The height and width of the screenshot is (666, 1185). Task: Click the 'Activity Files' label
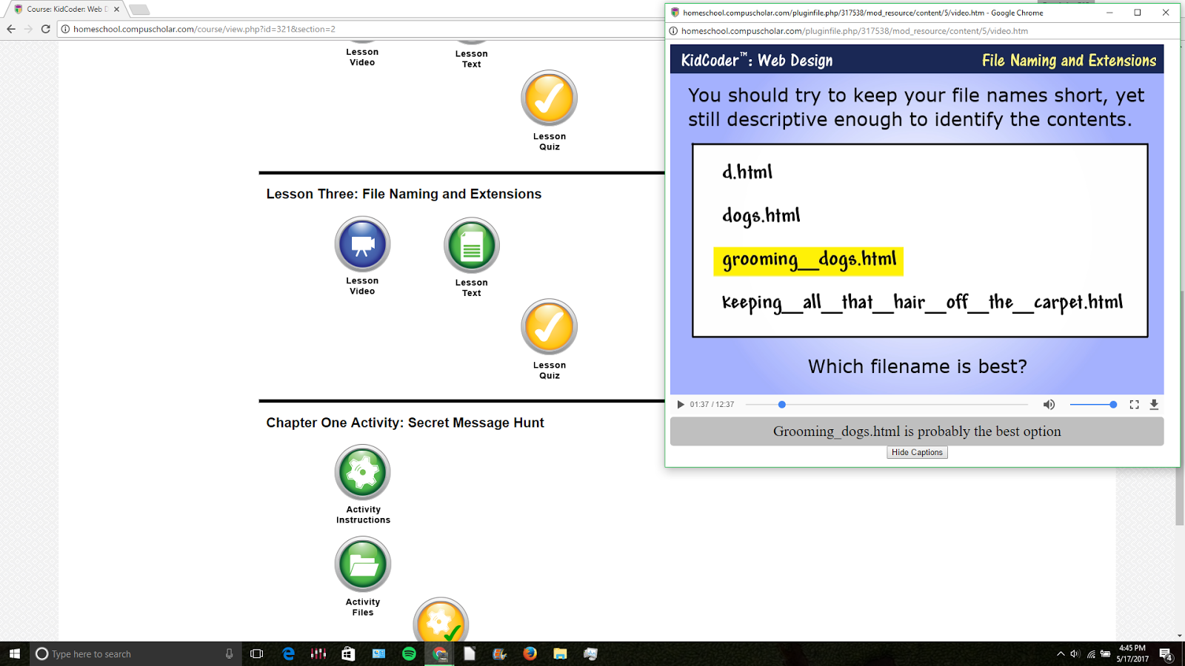[x=363, y=607]
